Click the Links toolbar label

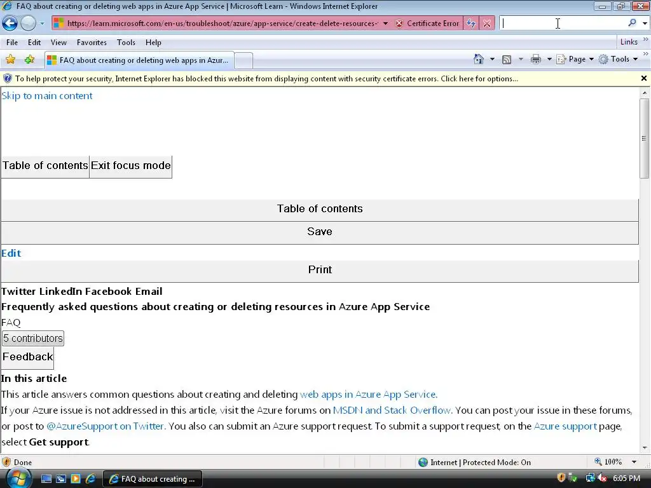click(x=629, y=42)
